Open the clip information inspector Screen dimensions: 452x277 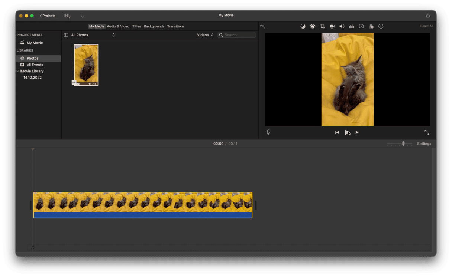381,26
